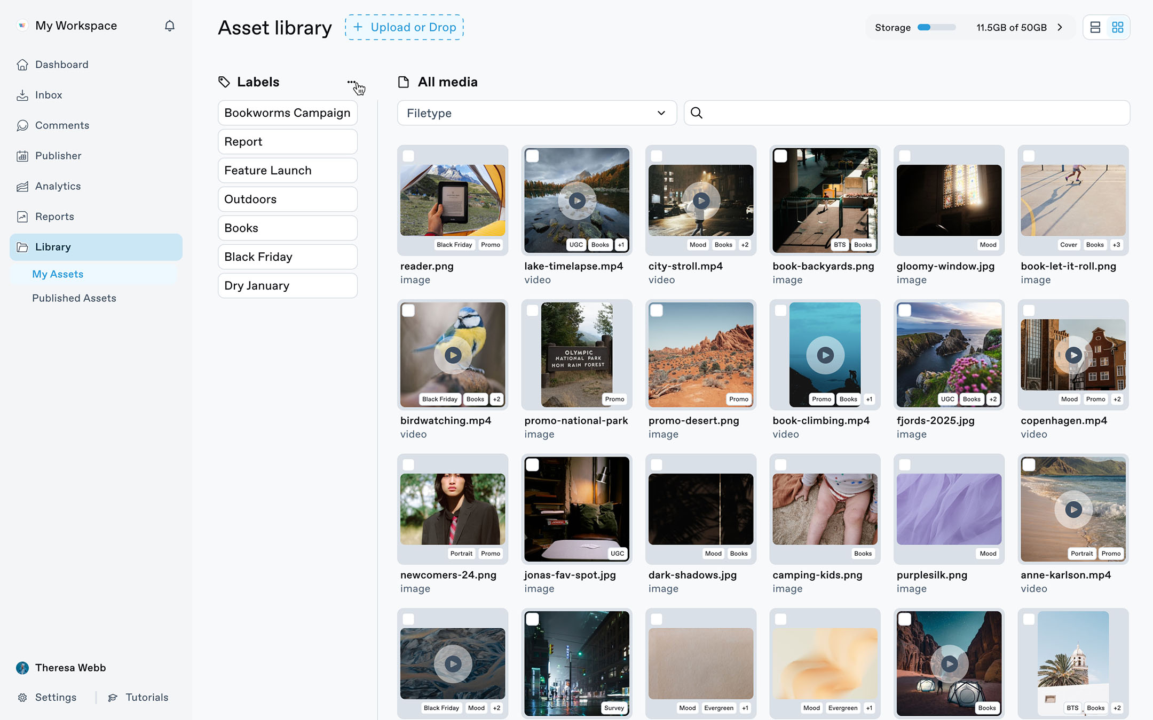1153x720 pixels.
Task: Click the Dashboard home icon
Action: coord(22,65)
